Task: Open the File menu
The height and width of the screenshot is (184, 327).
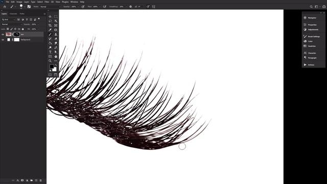Action: point(7,2)
